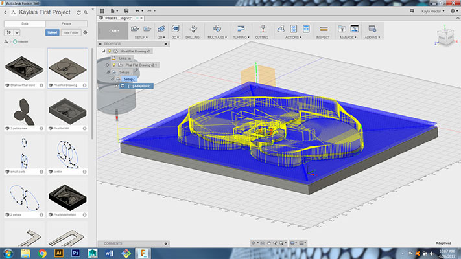461x259 pixels.
Task: Click the New Folder button
Action: (71, 32)
